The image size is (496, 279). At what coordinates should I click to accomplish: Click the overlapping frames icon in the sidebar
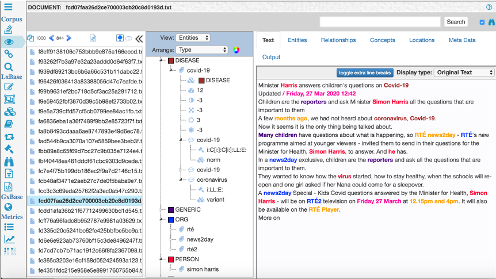tap(9, 100)
